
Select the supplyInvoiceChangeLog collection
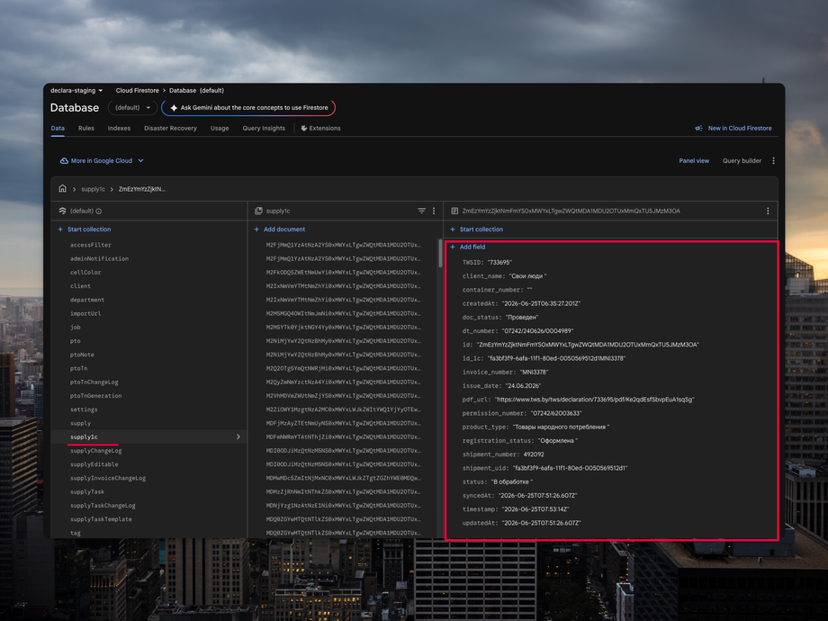tap(108, 479)
